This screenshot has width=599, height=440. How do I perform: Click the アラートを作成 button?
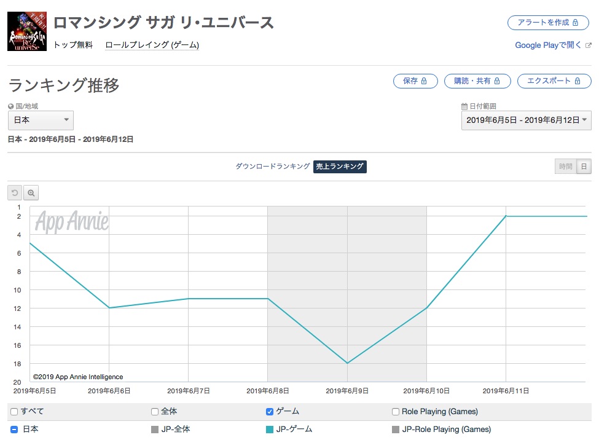(x=548, y=23)
